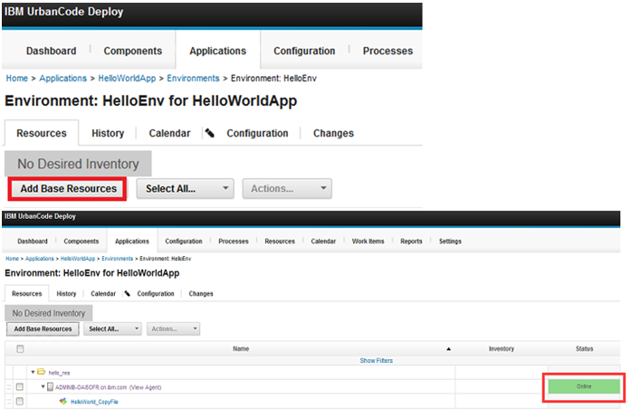Open the Processes tab in top screenshot
Viewport: 641px width, 418px height.
point(388,51)
